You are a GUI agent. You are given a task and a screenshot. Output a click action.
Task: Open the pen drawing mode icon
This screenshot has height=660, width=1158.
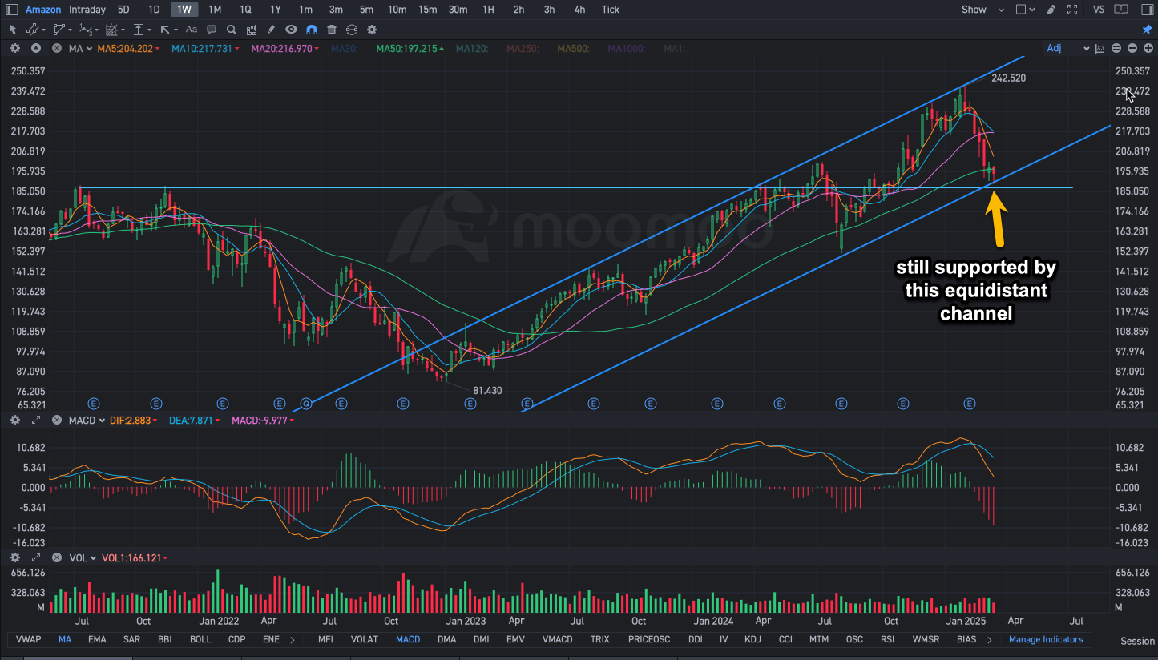point(1051,10)
